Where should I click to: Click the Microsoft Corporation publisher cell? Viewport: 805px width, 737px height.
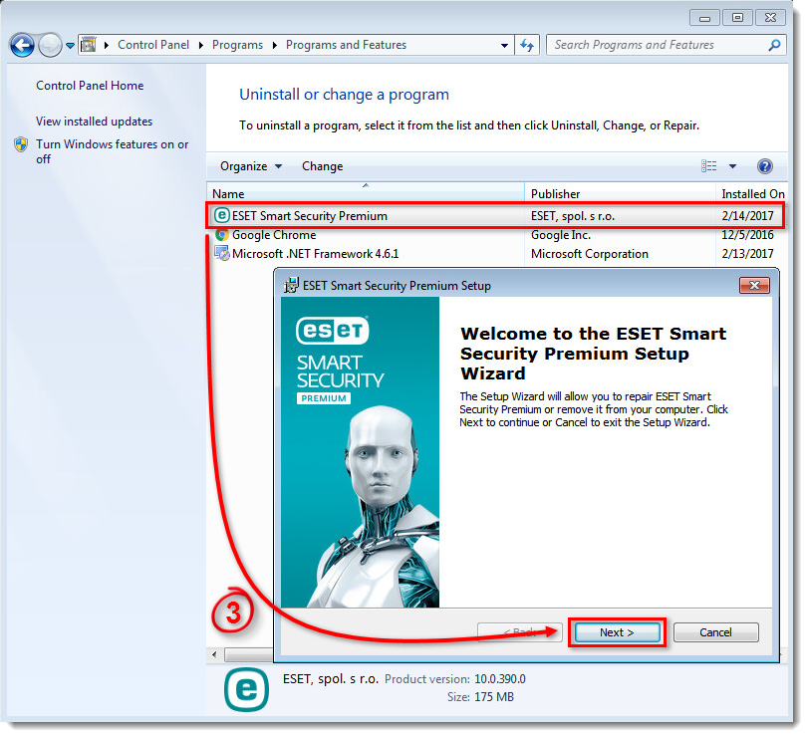590,254
